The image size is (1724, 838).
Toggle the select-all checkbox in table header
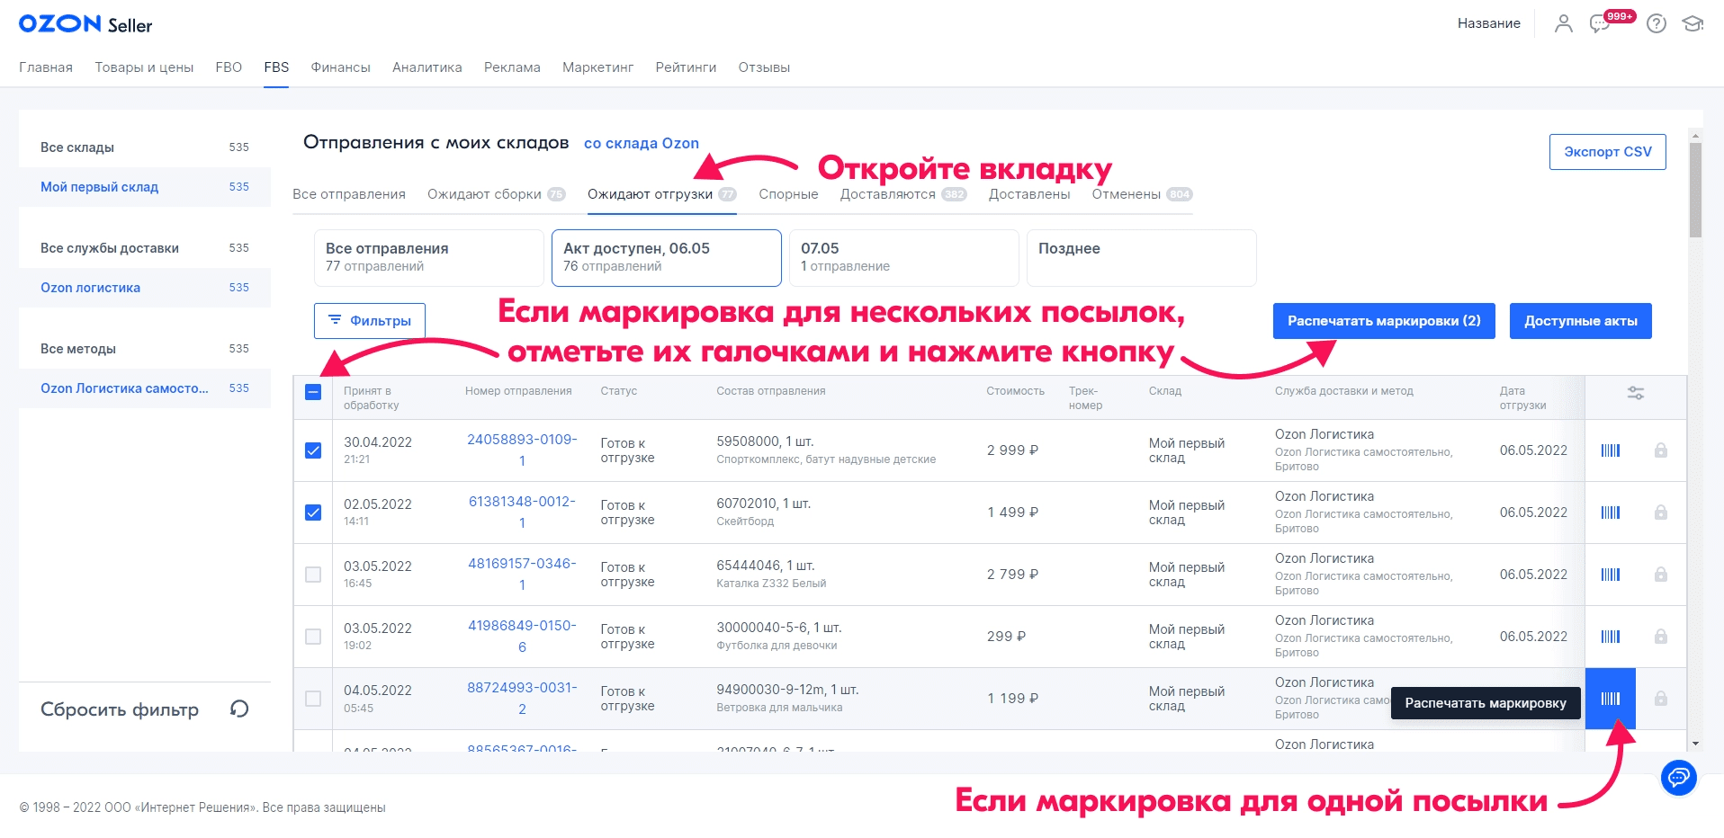click(313, 393)
